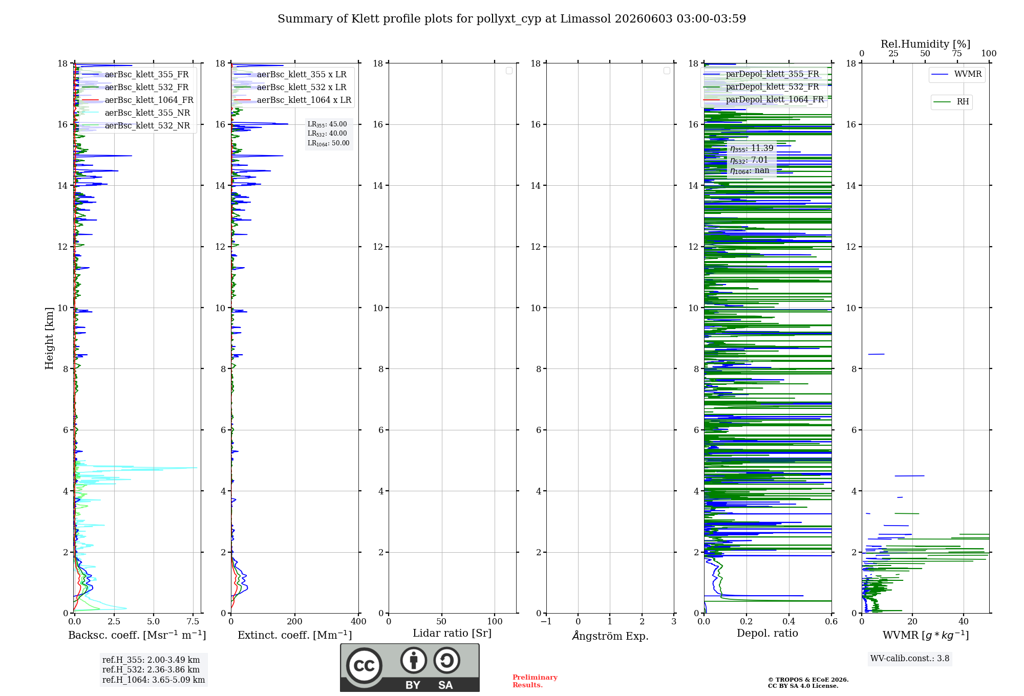Click the empty legend box in Lidar ratio plot

509,71
